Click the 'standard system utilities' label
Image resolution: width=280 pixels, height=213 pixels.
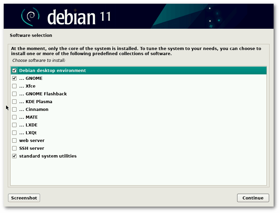pos(48,156)
